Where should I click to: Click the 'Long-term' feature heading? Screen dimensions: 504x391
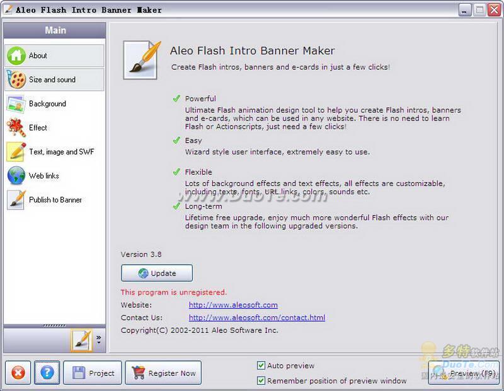click(x=203, y=206)
